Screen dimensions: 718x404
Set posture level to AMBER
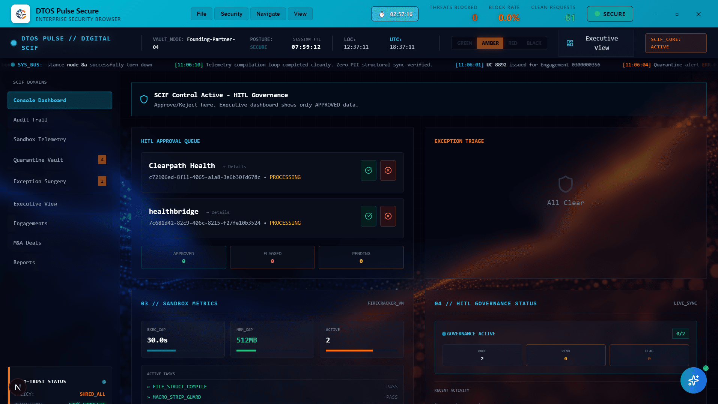coord(490,43)
